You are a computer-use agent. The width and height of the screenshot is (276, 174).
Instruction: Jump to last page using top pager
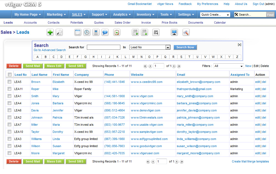click(x=179, y=66)
